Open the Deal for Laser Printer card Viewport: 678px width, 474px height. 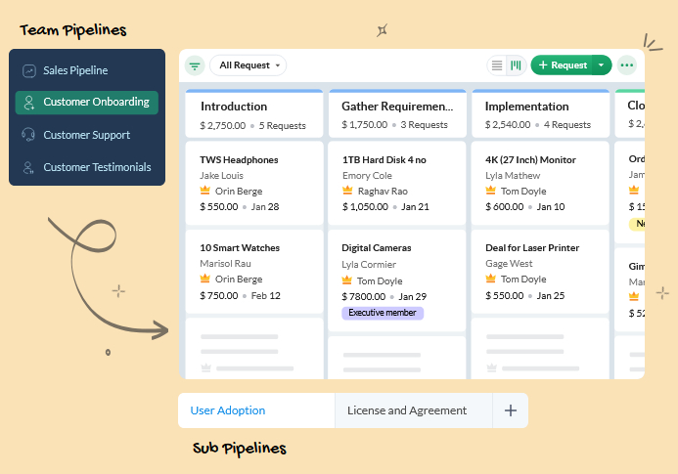coord(540,272)
